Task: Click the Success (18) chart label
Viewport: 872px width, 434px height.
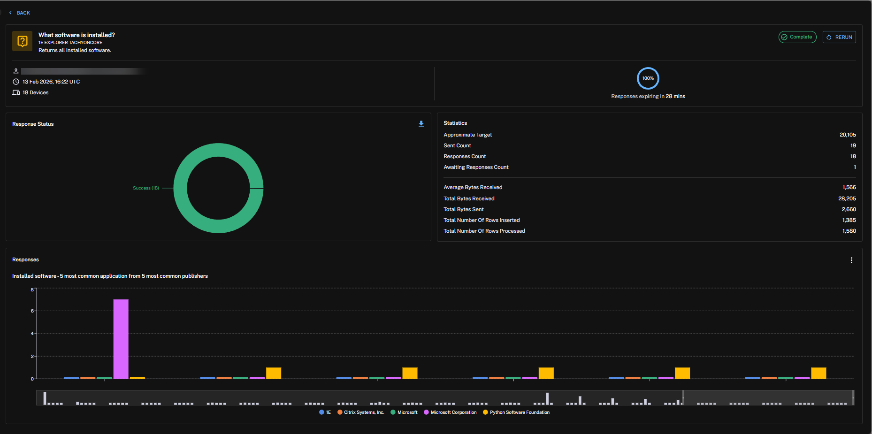Action: point(145,188)
